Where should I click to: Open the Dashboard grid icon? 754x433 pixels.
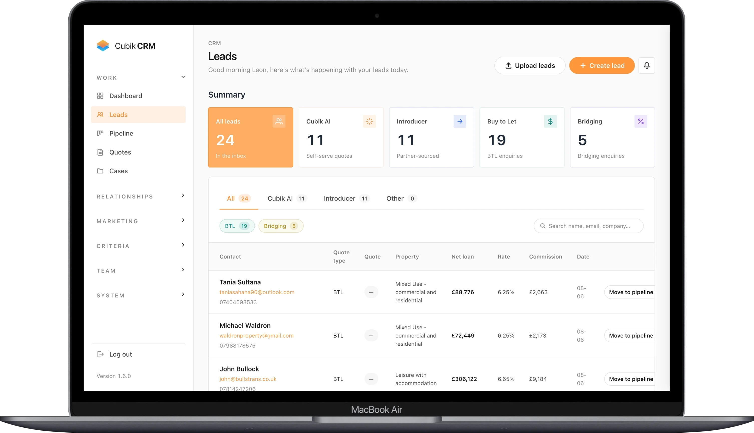tap(100, 96)
